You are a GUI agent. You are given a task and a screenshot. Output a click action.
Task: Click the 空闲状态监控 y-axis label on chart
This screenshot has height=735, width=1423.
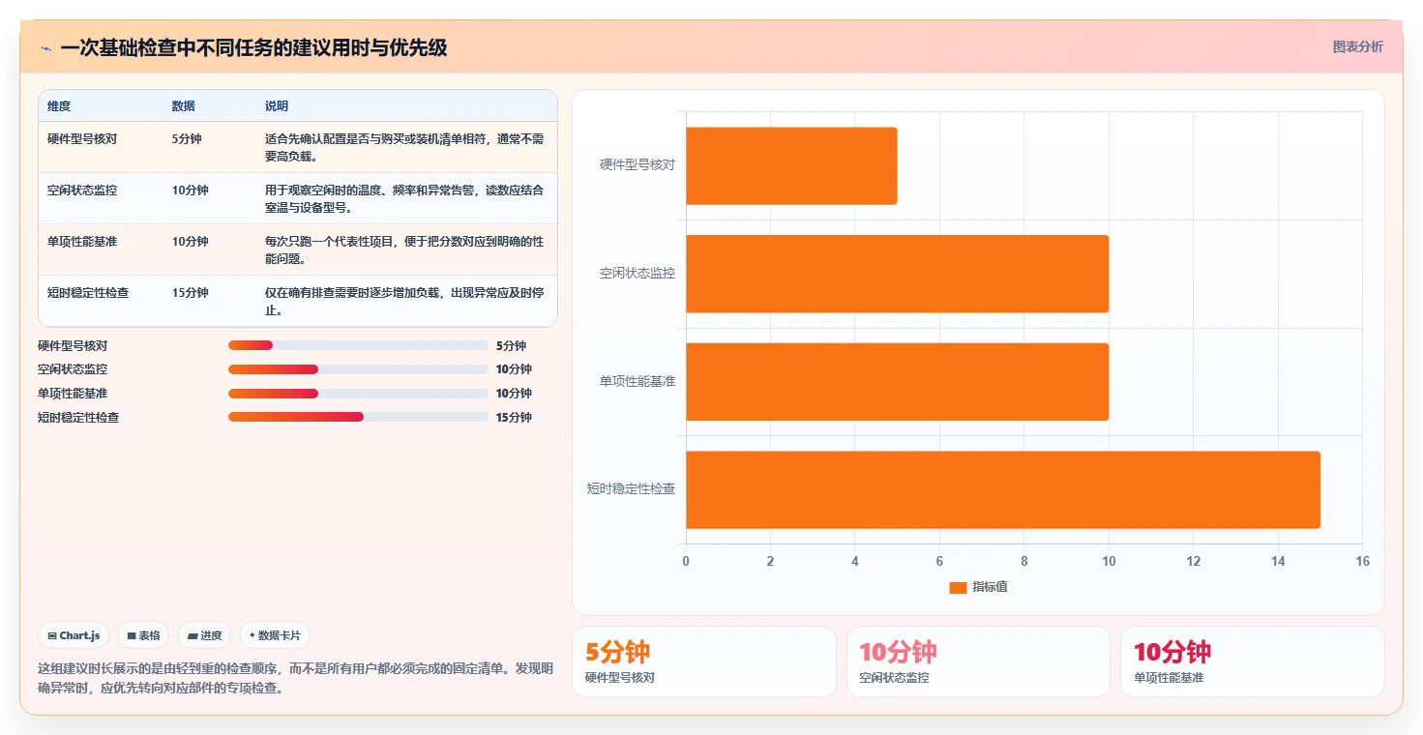(637, 274)
